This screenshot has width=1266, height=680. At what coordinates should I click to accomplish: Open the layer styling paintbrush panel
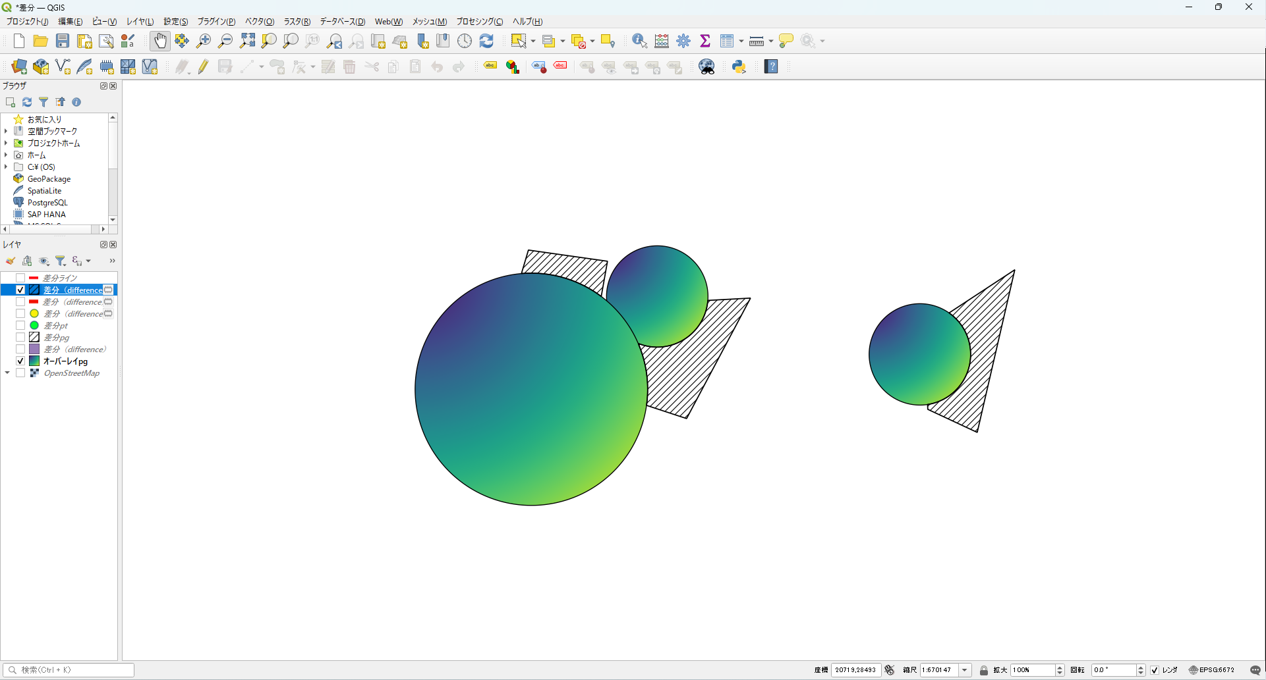tap(11, 261)
